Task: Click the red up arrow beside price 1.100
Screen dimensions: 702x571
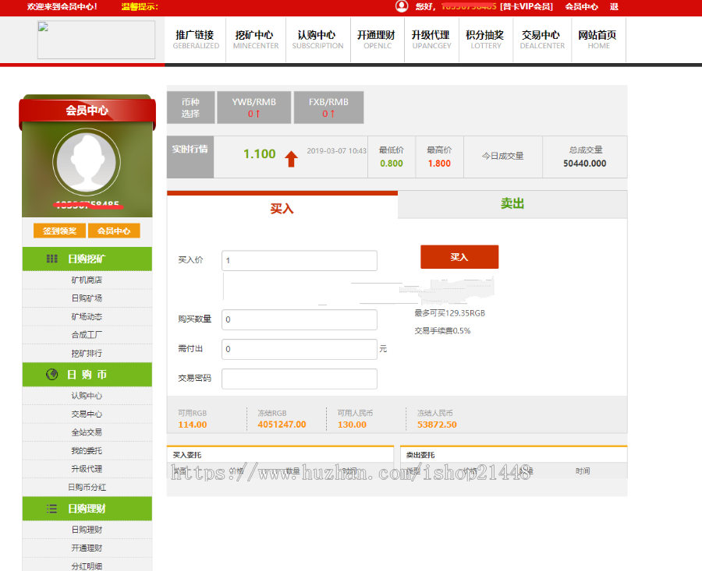Action: click(291, 158)
